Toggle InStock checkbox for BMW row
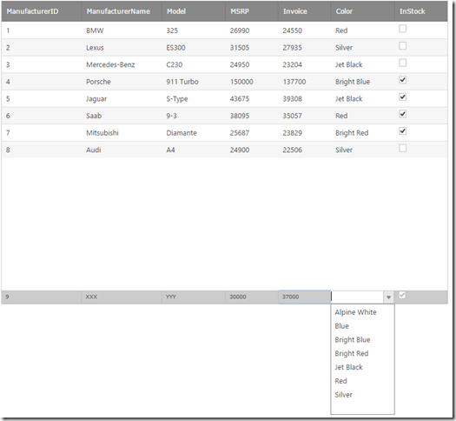This screenshot has height=421, width=456. (402, 29)
